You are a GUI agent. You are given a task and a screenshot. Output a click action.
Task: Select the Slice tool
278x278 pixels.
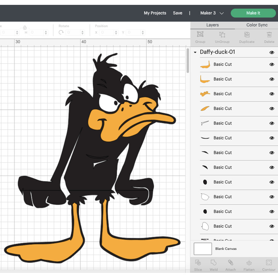click(198, 265)
